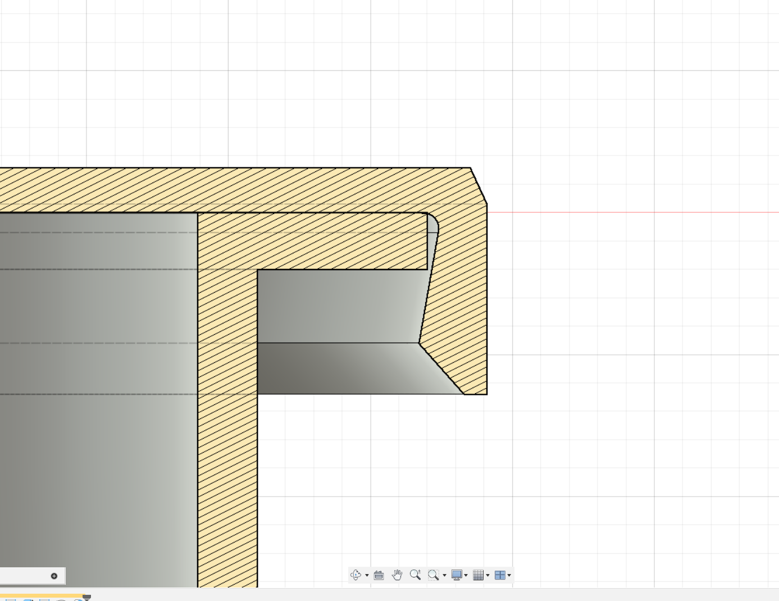Expand the Viewports dropdown arrow

pyautogui.click(x=509, y=575)
